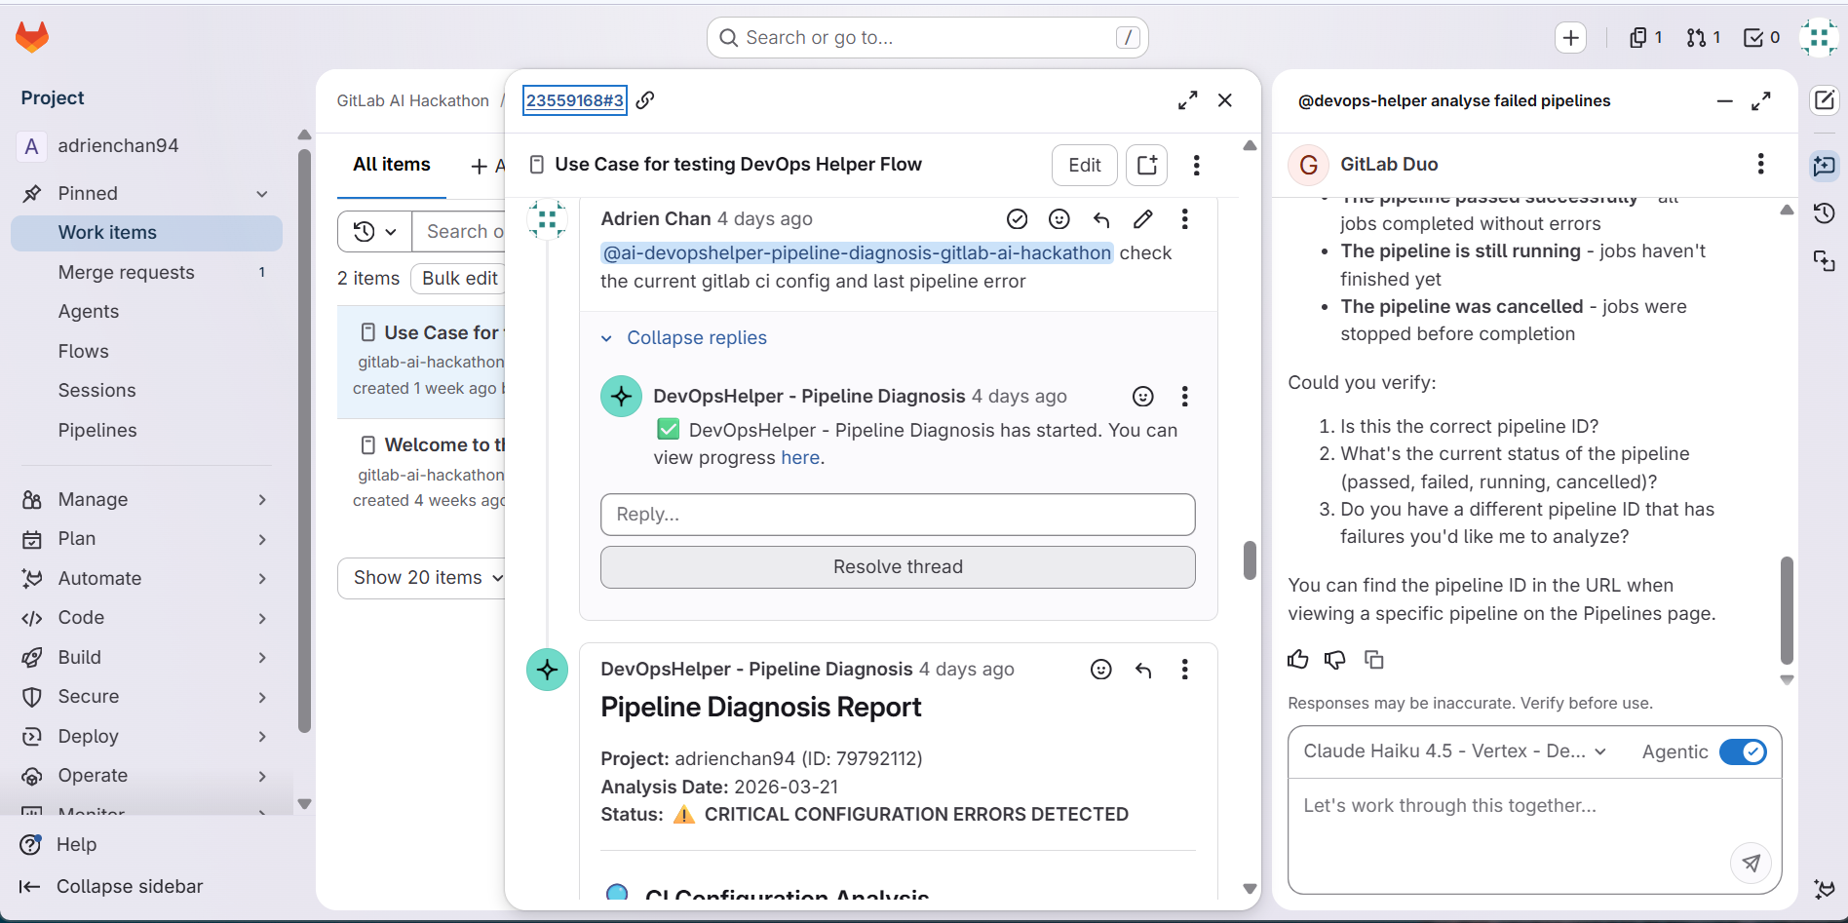Open recent searches history dropdown
Viewport: 1848px width, 923px height.
(x=374, y=232)
